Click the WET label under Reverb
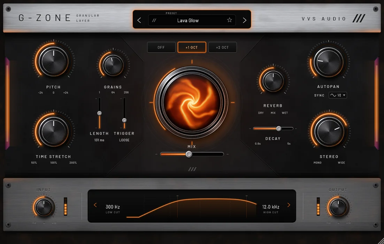The height and width of the screenshot is (244, 384). point(285,113)
